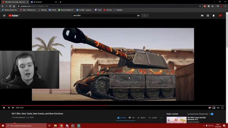The image size is (228, 128).
Task: Click the page vertical scrollbar
Action: [x=227, y=68]
